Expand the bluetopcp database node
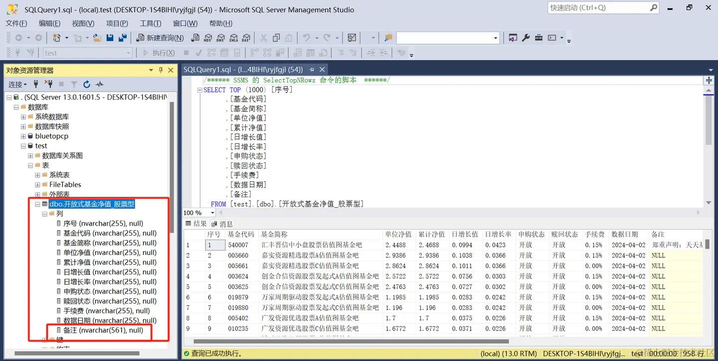Screen dimensions: 718x361 tap(23, 136)
